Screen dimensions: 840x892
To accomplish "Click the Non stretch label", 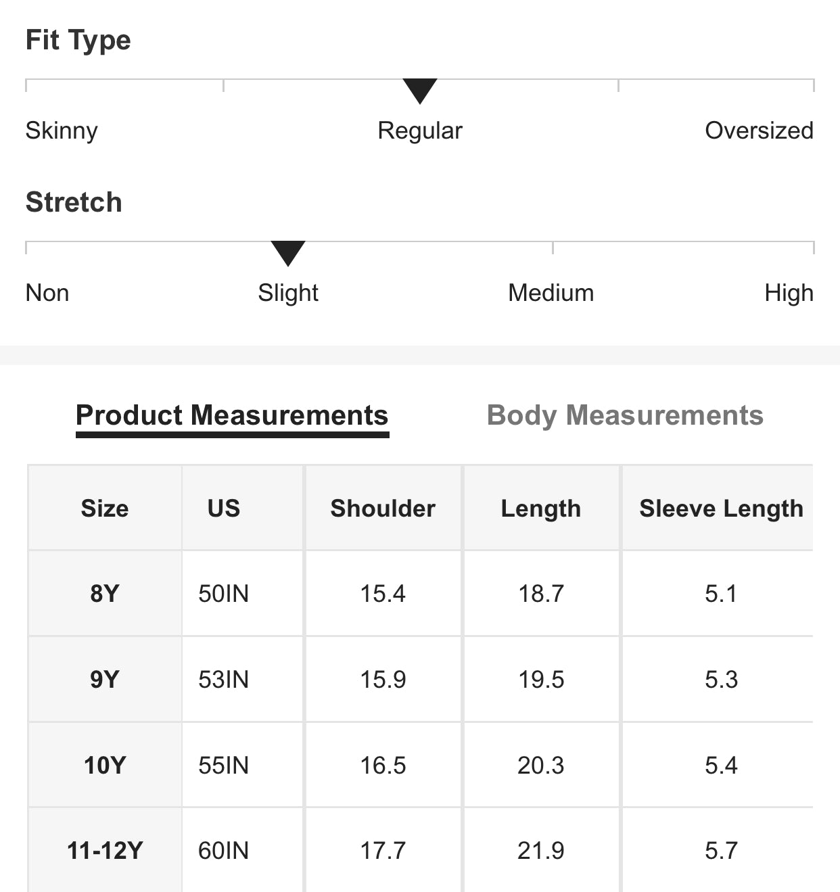I will tap(47, 293).
